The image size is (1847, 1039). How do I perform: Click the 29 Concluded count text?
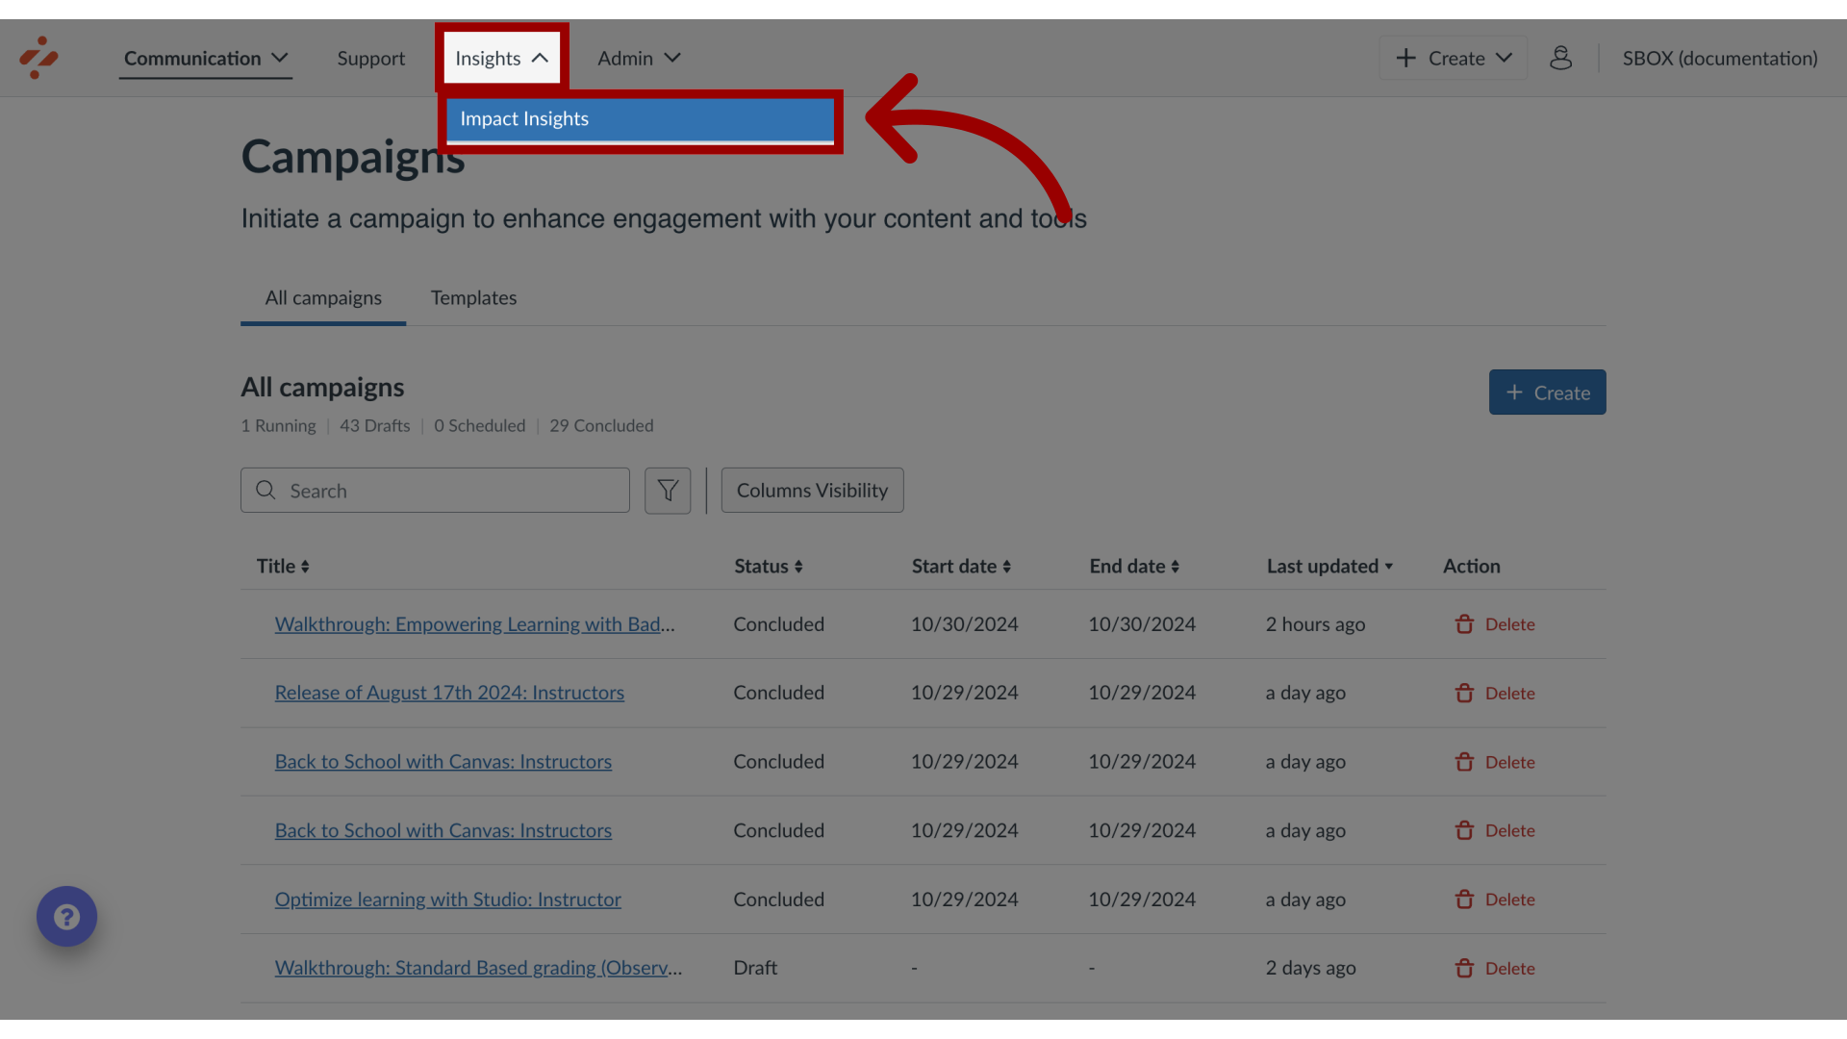[601, 425]
